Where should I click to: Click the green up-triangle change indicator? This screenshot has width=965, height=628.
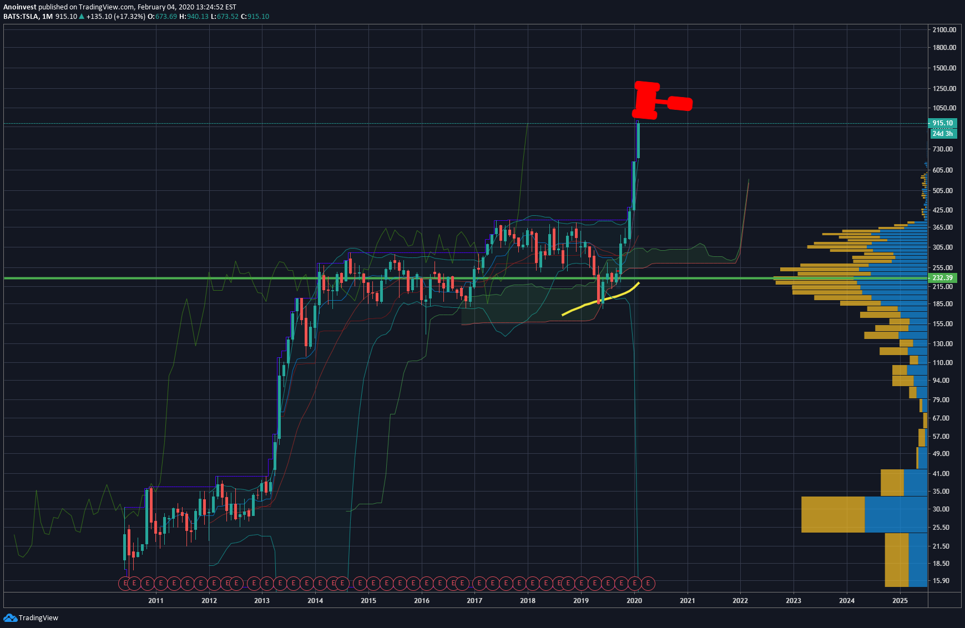click(82, 17)
